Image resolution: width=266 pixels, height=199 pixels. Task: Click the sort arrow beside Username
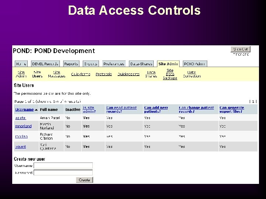[36, 110]
